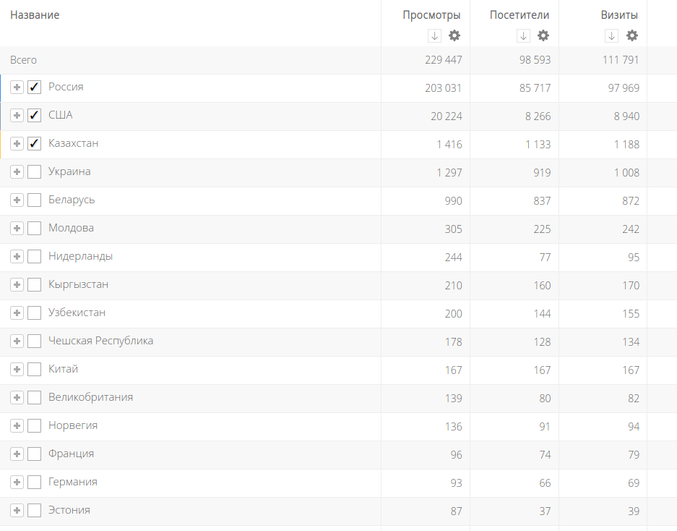Tick the Китай checkbox
677x531 pixels.
point(34,370)
